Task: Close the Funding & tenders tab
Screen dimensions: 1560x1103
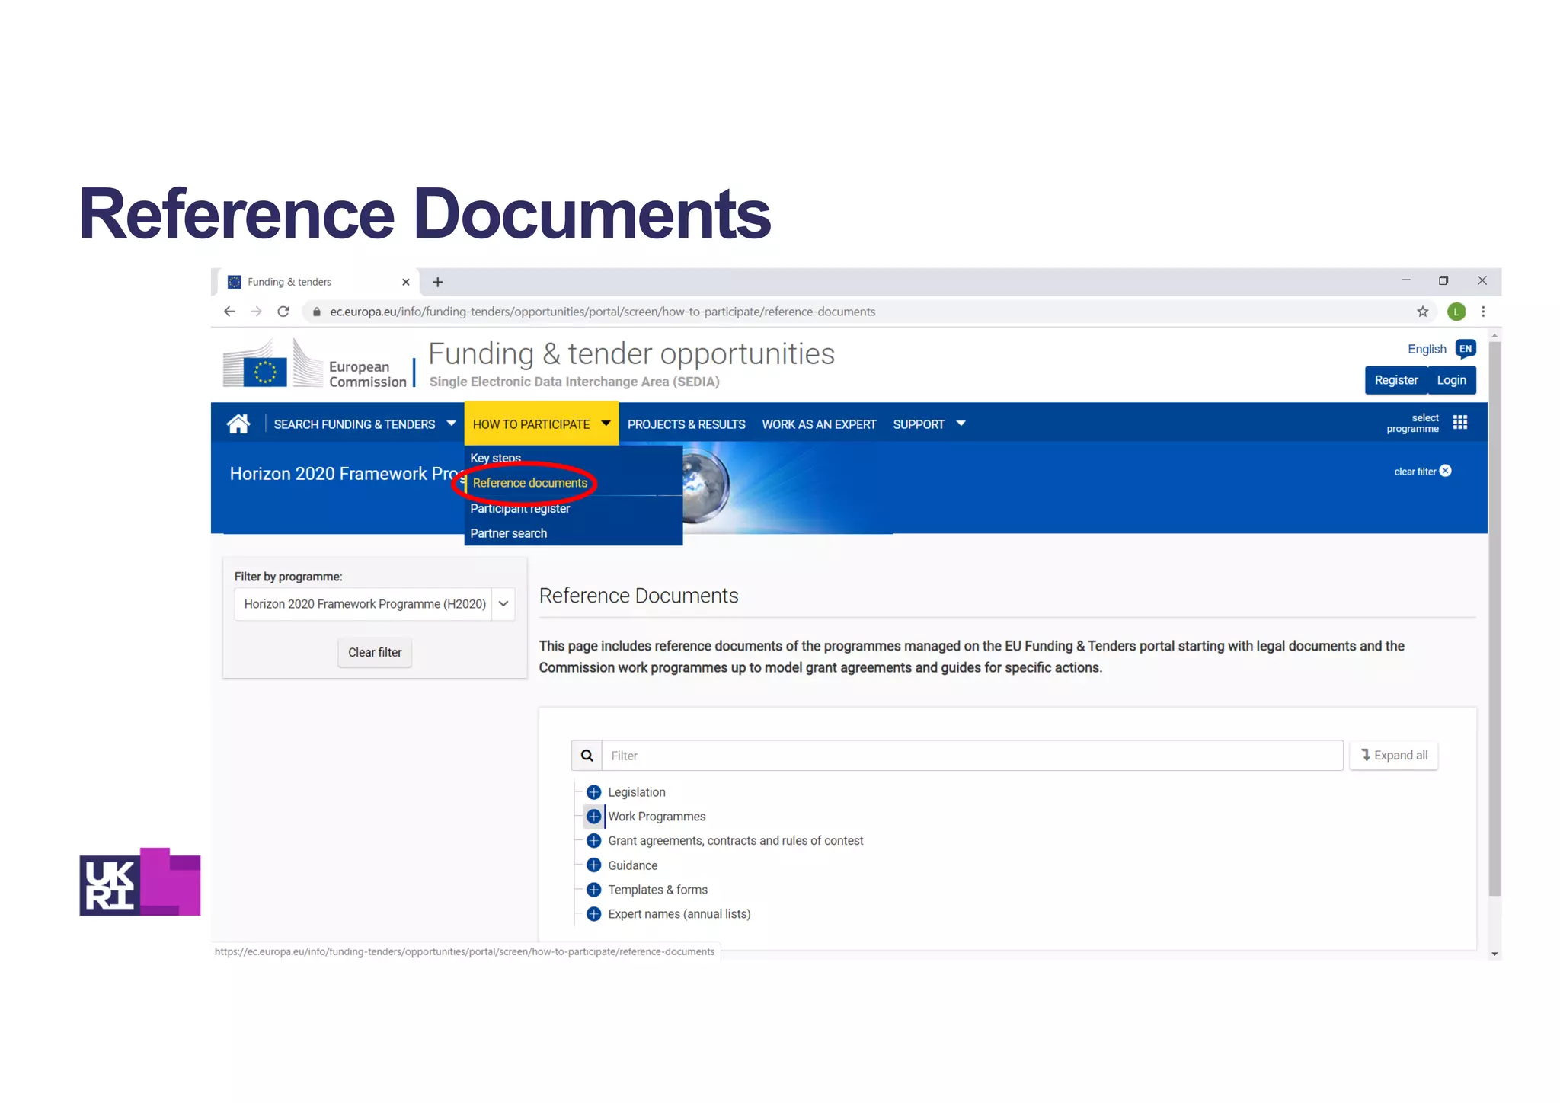Action: click(x=406, y=282)
